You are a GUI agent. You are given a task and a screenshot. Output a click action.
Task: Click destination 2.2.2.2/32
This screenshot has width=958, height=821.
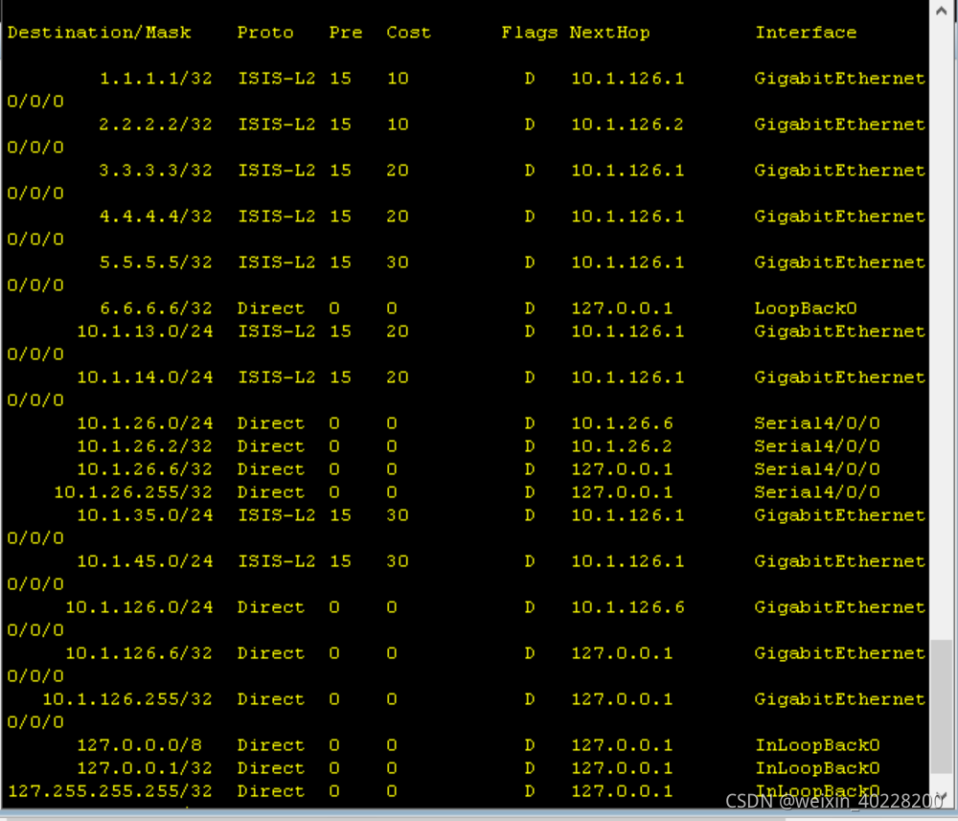coord(156,124)
